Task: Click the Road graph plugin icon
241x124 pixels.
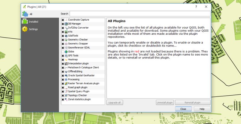Action: tap(66, 87)
